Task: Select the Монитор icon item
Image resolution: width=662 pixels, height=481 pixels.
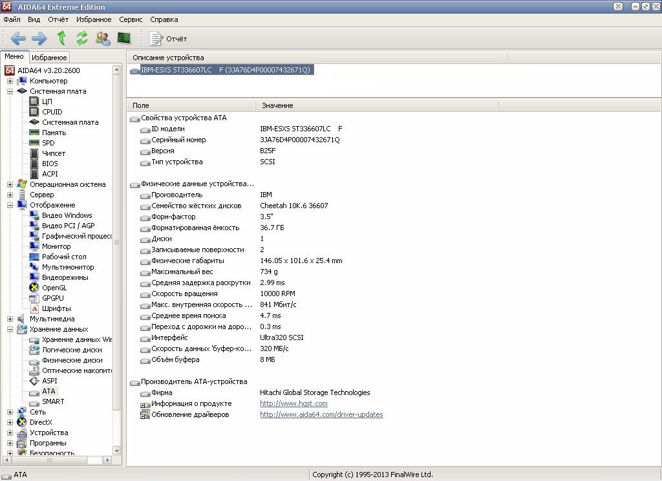Action: [x=34, y=246]
